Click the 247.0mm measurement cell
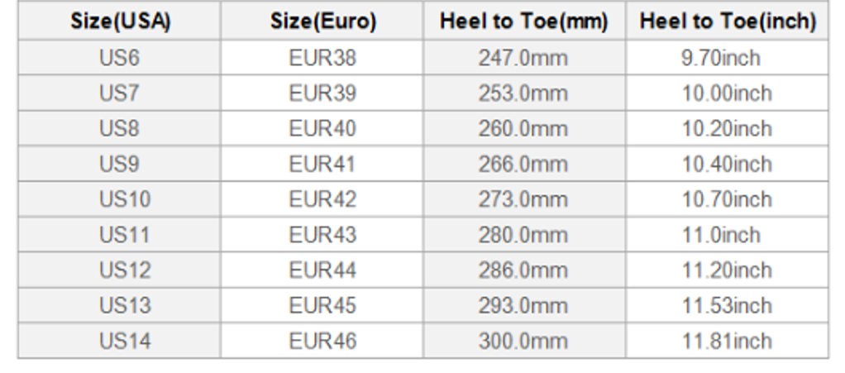This screenshot has width=845, height=373. pos(523,58)
